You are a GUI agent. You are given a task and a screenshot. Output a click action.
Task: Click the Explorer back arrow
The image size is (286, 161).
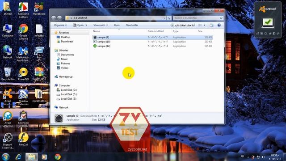click(x=54, y=18)
